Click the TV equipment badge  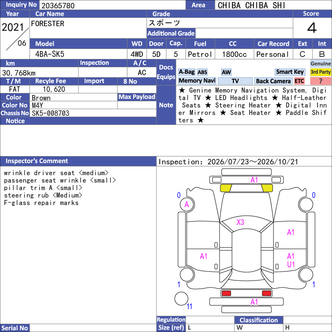point(235,81)
